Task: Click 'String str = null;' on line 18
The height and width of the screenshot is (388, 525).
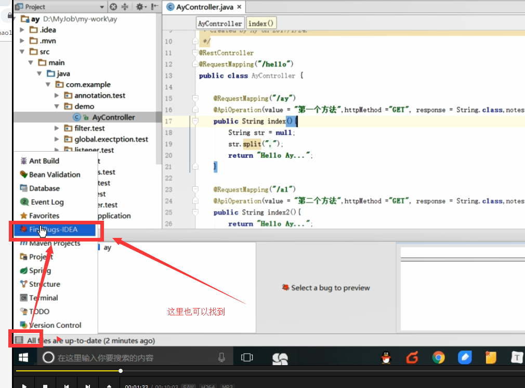Action: coord(261,133)
